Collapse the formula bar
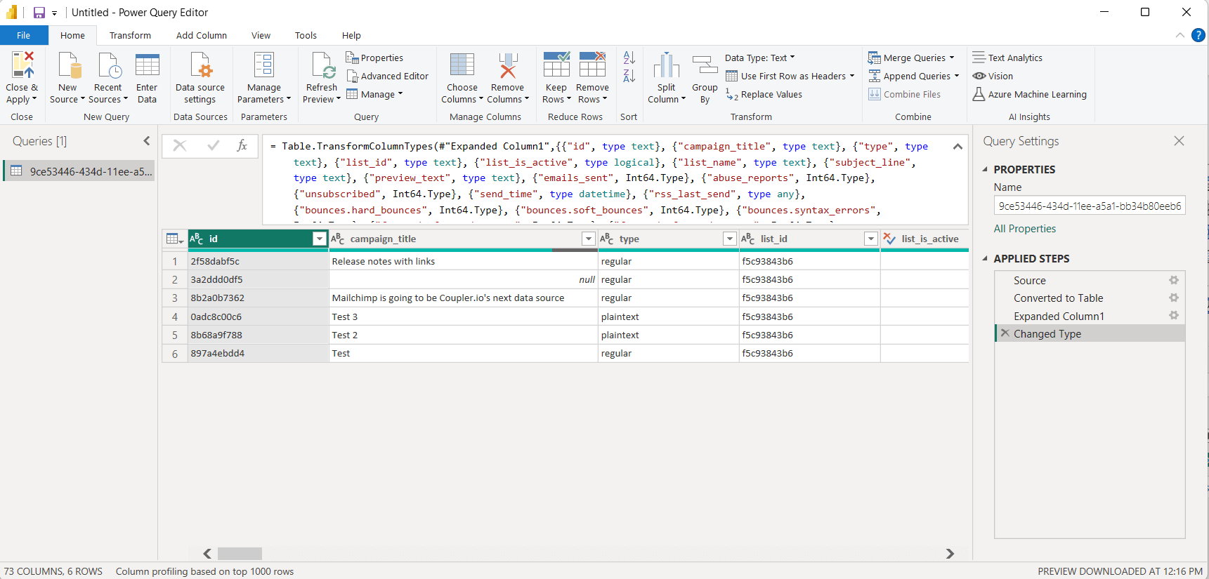The height and width of the screenshot is (579, 1209). [958, 146]
